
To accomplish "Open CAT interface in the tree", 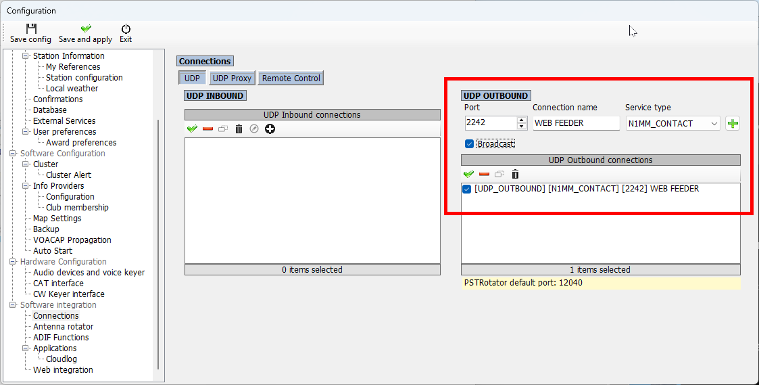I will 58,284.
